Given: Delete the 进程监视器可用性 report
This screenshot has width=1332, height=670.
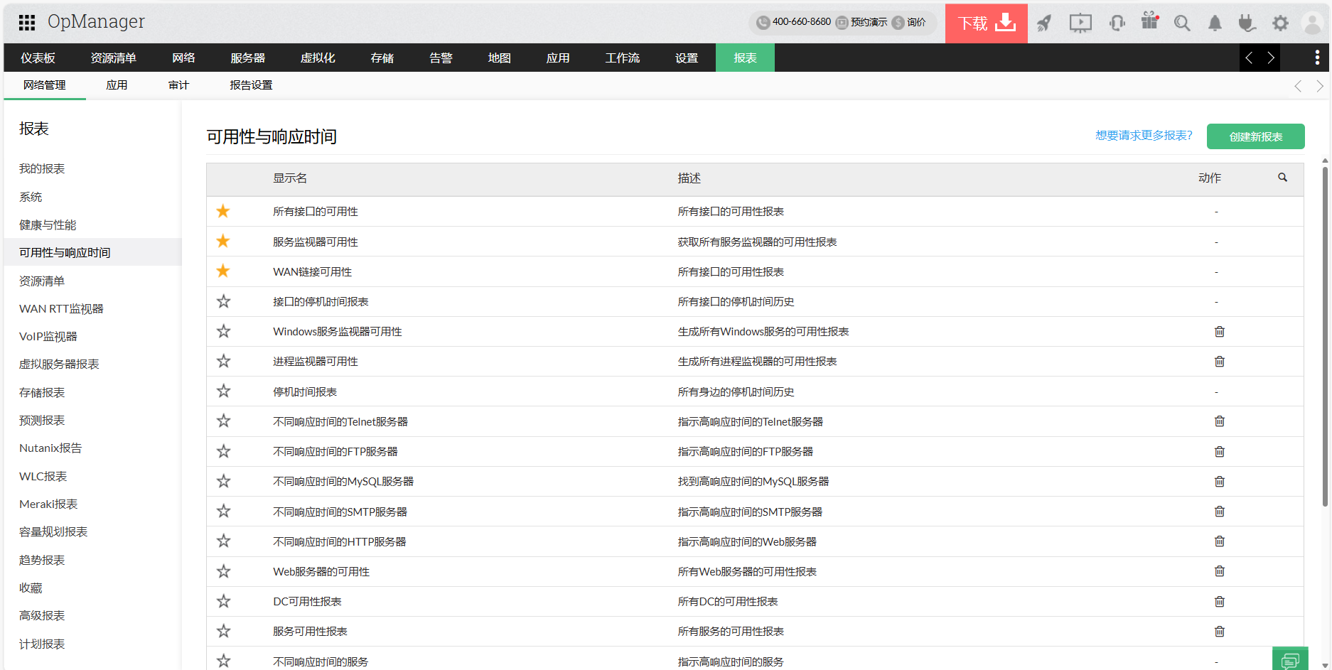Looking at the screenshot, I should [x=1220, y=362].
